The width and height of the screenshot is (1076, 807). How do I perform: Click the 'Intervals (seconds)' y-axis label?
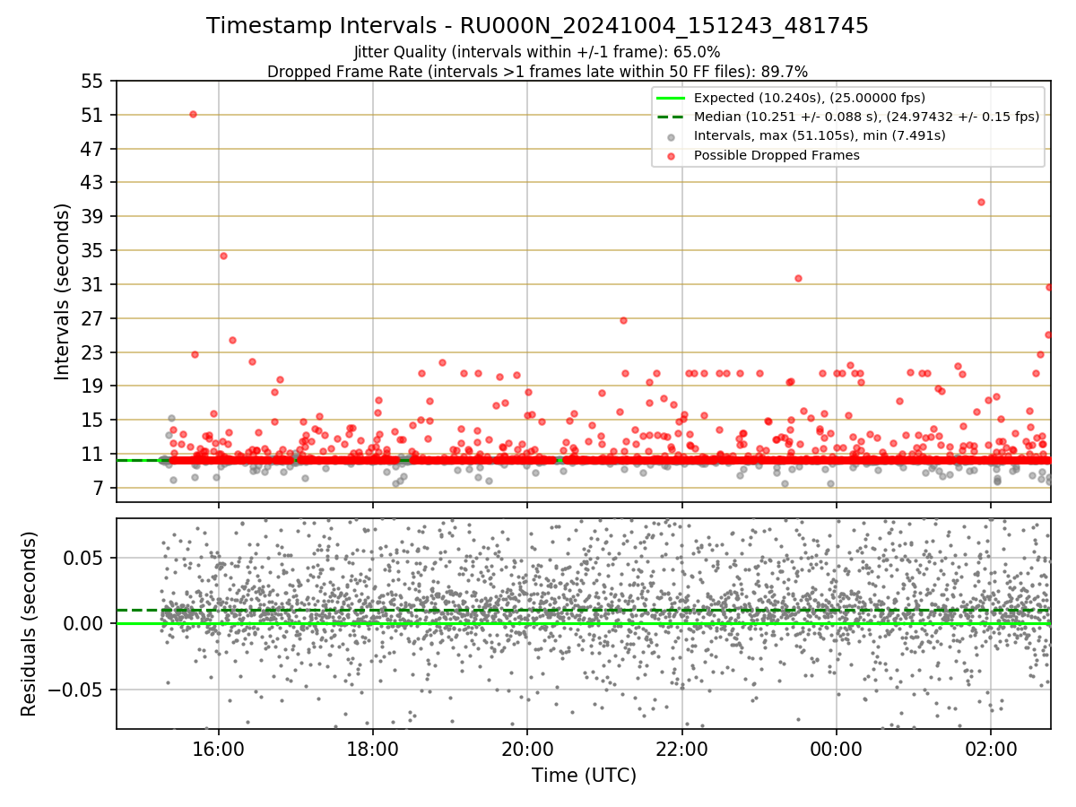coord(63,291)
